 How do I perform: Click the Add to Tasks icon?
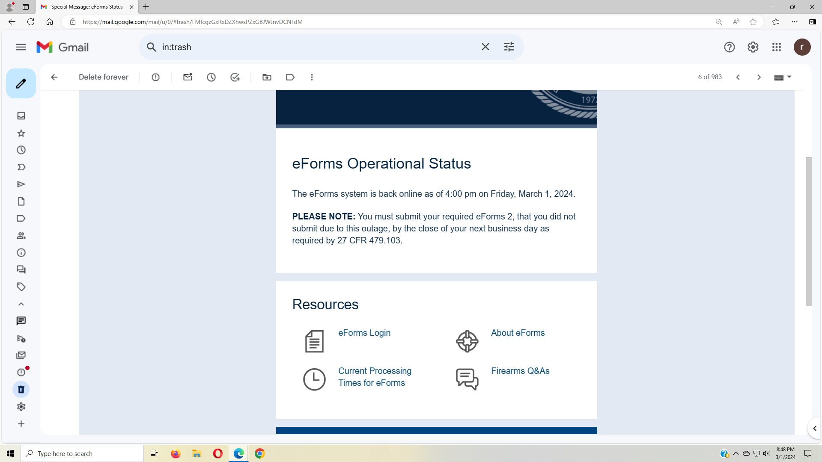[x=235, y=77]
